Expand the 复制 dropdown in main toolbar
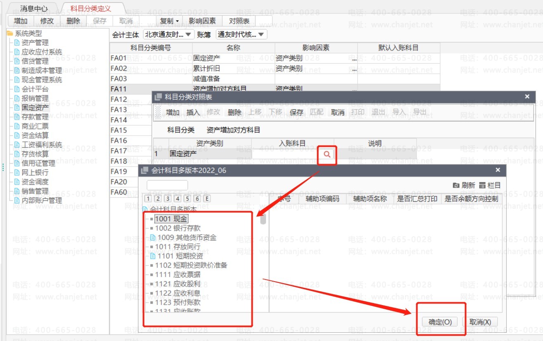This screenshot has width=543, height=341. point(169,21)
